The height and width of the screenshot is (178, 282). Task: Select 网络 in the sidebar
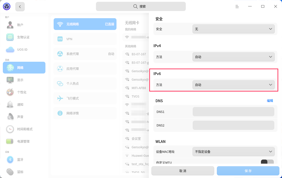click(x=24, y=68)
